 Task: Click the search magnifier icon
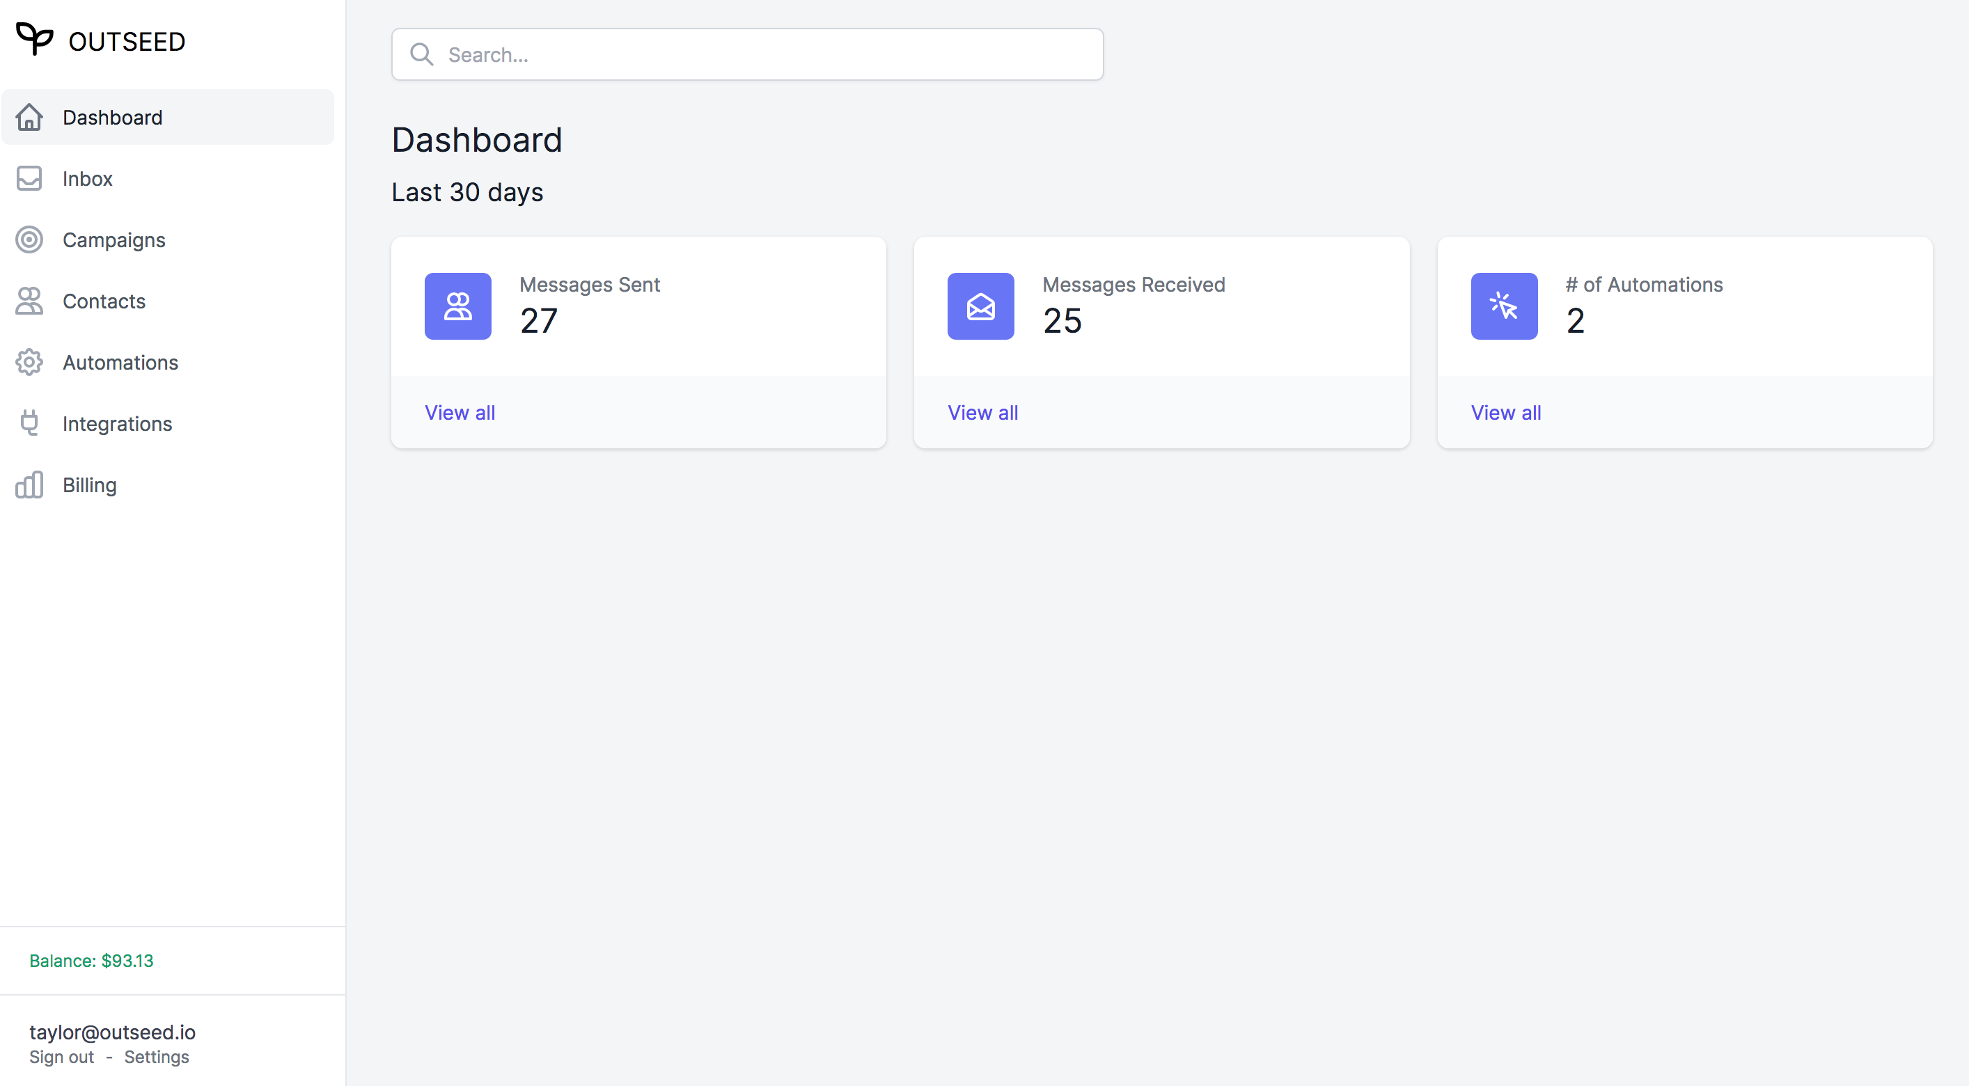pyautogui.click(x=421, y=54)
